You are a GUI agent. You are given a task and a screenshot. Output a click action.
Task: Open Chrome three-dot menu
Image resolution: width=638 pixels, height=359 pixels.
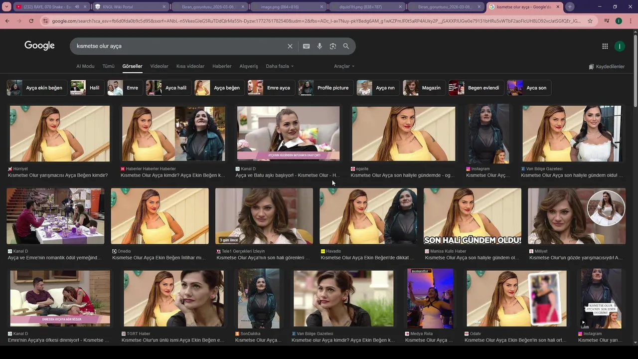630,21
